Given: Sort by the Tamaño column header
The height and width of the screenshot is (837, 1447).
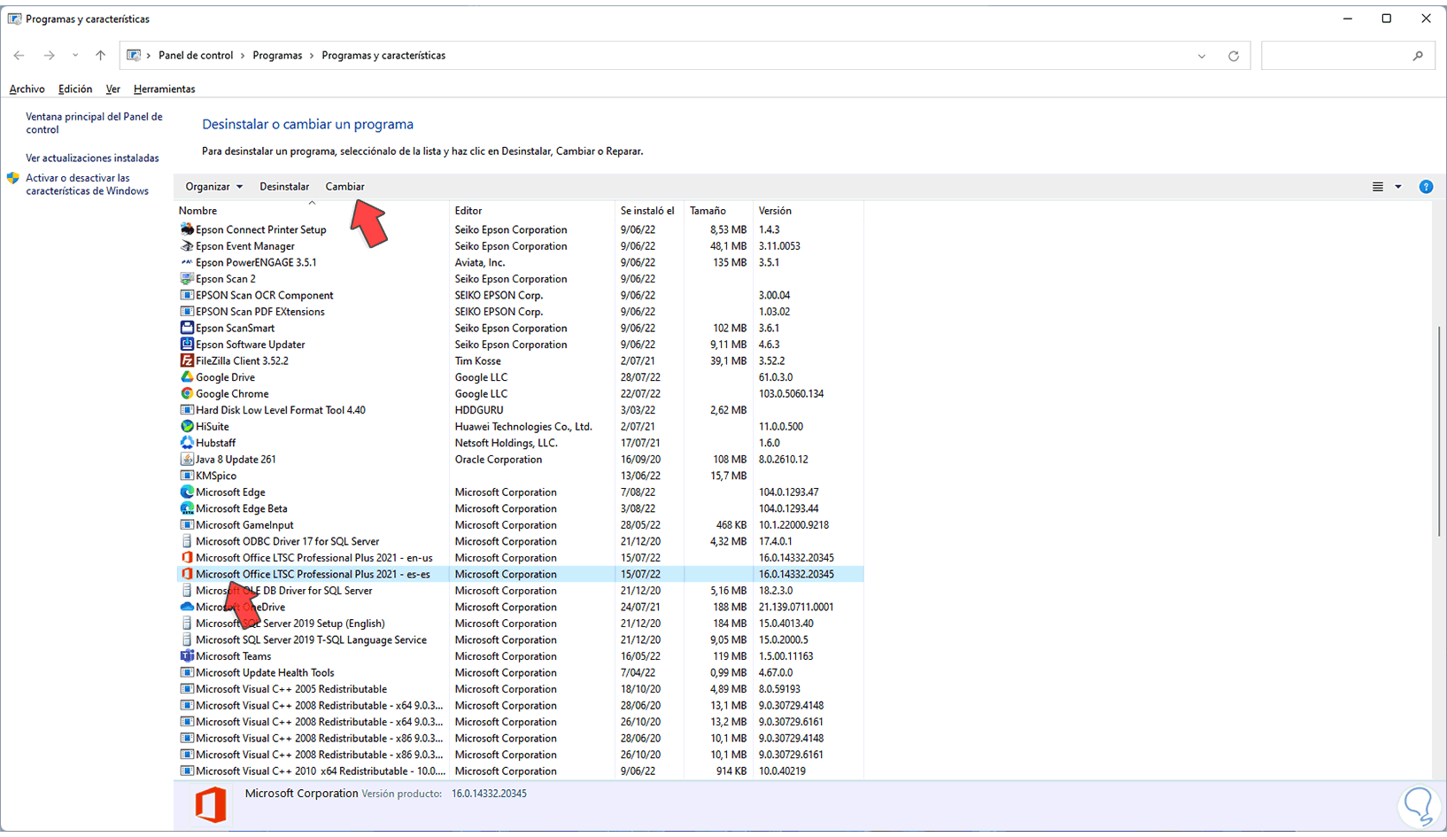Looking at the screenshot, I should [x=718, y=211].
